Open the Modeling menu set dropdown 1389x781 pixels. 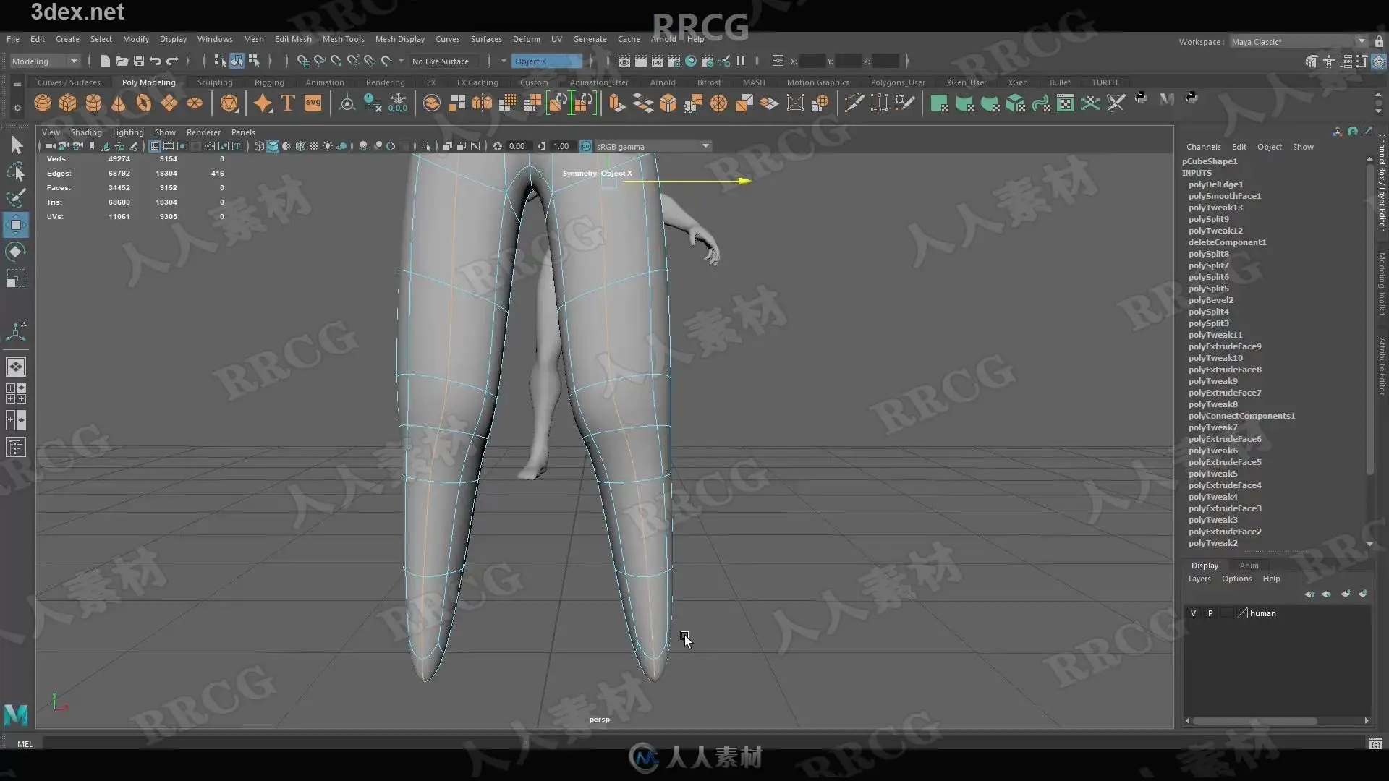(44, 61)
